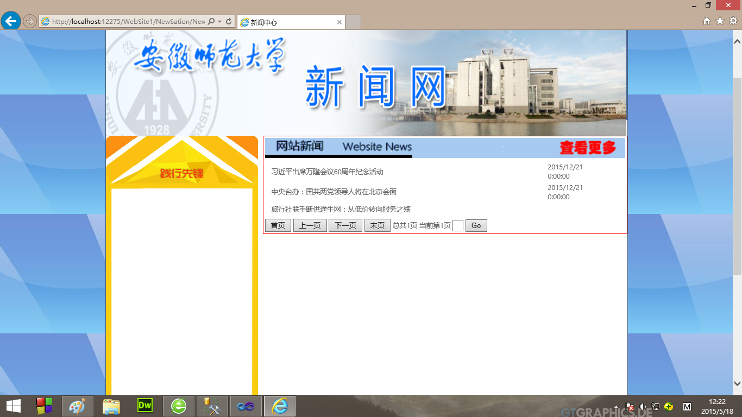Click the vertical scrollbar up arrow
The height and width of the screenshot is (417, 742).
(x=737, y=41)
